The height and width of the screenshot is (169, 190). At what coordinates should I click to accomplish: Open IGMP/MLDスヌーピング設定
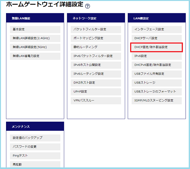[157, 101]
